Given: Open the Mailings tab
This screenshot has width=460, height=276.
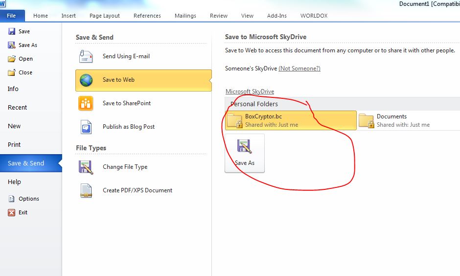Looking at the screenshot, I should coord(185,16).
